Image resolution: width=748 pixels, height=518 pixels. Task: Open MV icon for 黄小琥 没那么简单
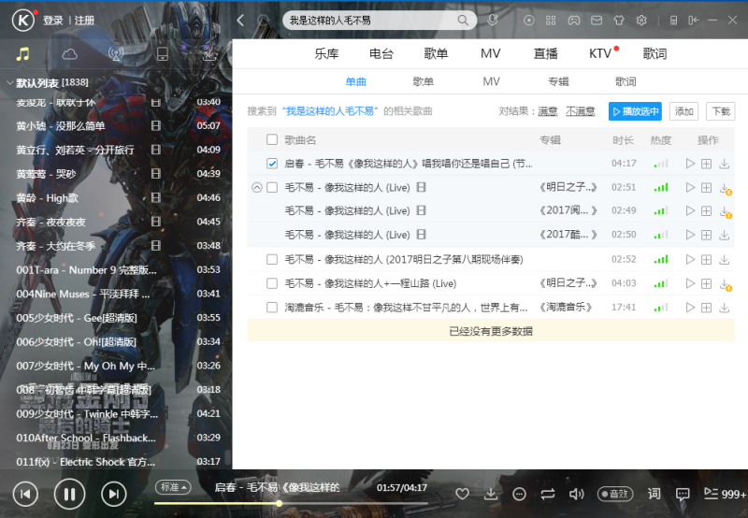click(155, 125)
